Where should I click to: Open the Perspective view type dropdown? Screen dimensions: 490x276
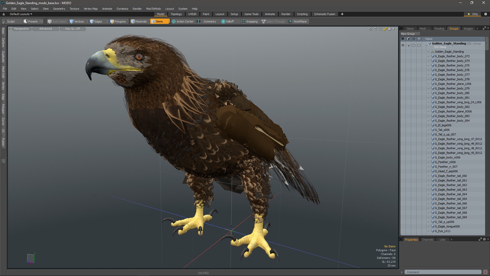21,29
